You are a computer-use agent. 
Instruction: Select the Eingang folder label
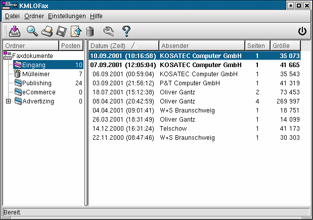tap(34, 65)
